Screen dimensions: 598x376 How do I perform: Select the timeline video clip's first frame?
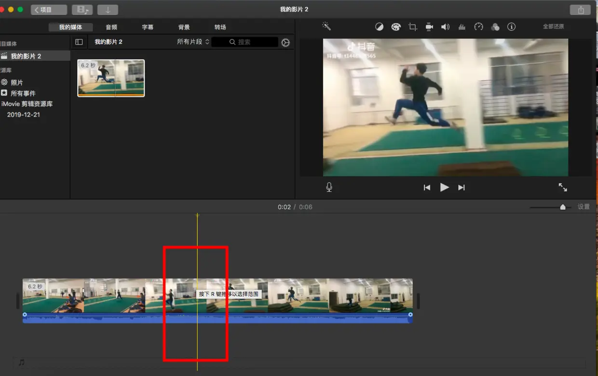pyautogui.click(x=53, y=295)
